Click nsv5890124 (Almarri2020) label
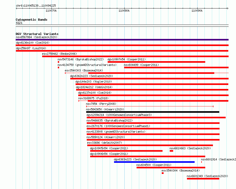 click(x=106, y=137)
